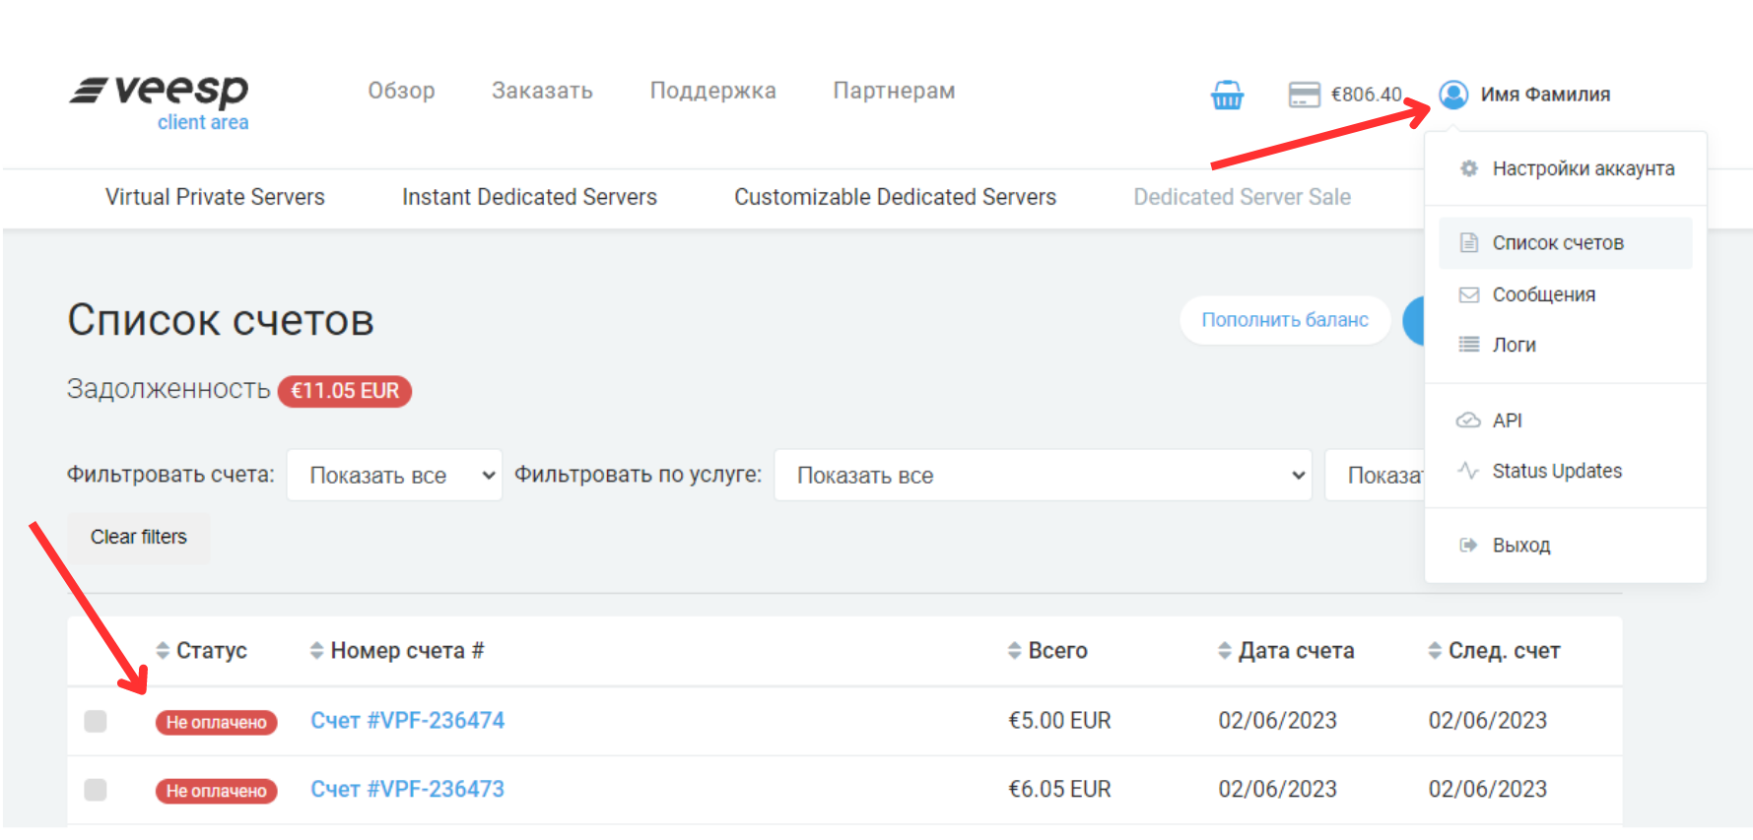Viewport: 1753px width, 840px height.
Task: Click the user profile avatar icon
Action: point(1453,95)
